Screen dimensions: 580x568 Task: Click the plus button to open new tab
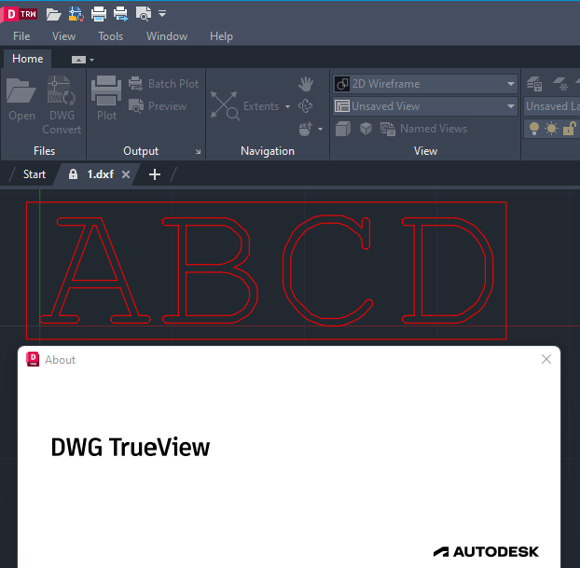(155, 174)
